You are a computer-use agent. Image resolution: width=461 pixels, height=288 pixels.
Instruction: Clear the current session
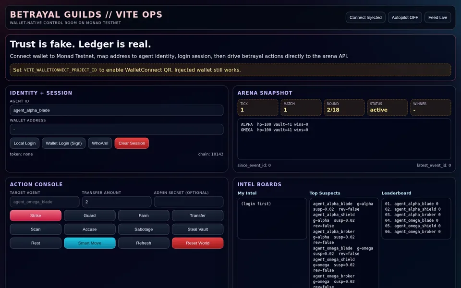(x=132, y=143)
